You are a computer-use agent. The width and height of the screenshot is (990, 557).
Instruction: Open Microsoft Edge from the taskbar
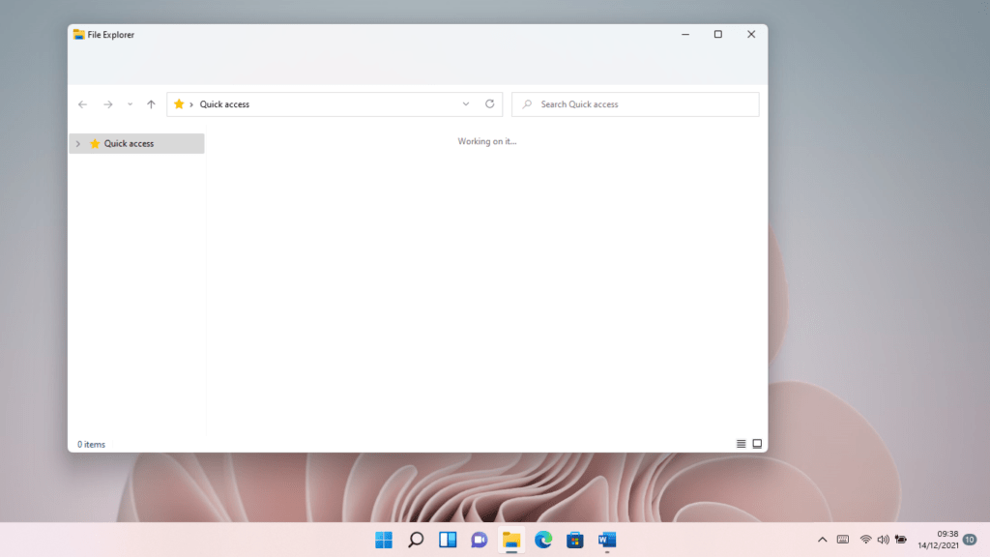pos(542,540)
